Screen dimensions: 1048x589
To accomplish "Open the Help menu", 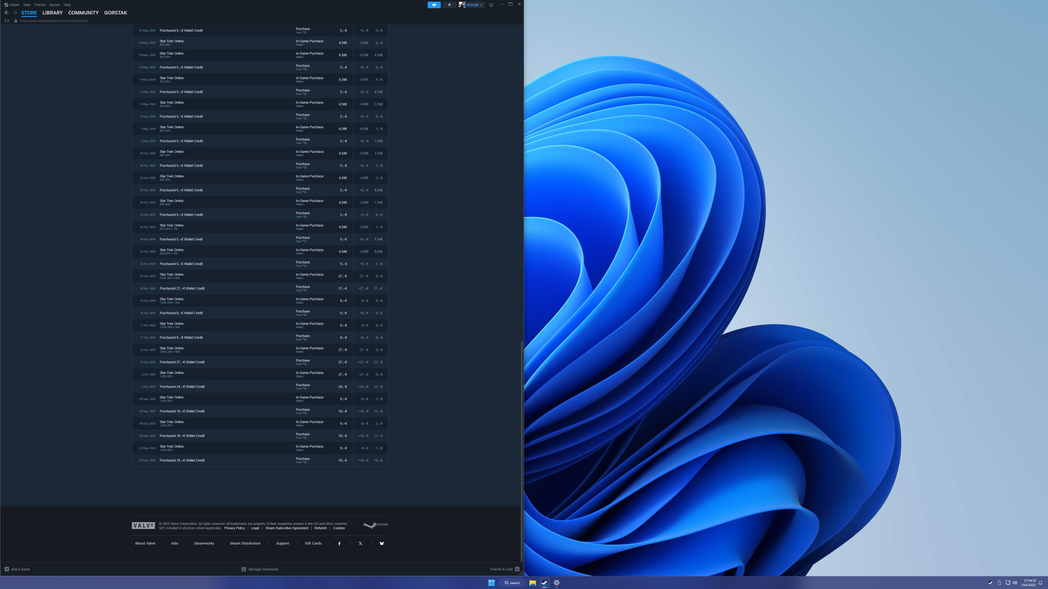I will click(x=67, y=5).
